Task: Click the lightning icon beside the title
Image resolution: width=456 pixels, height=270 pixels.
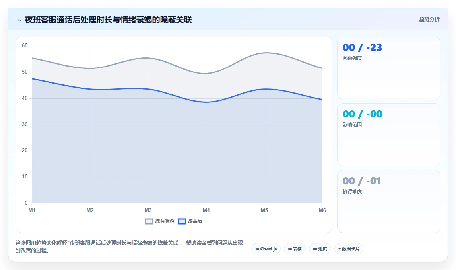Action: (19, 20)
